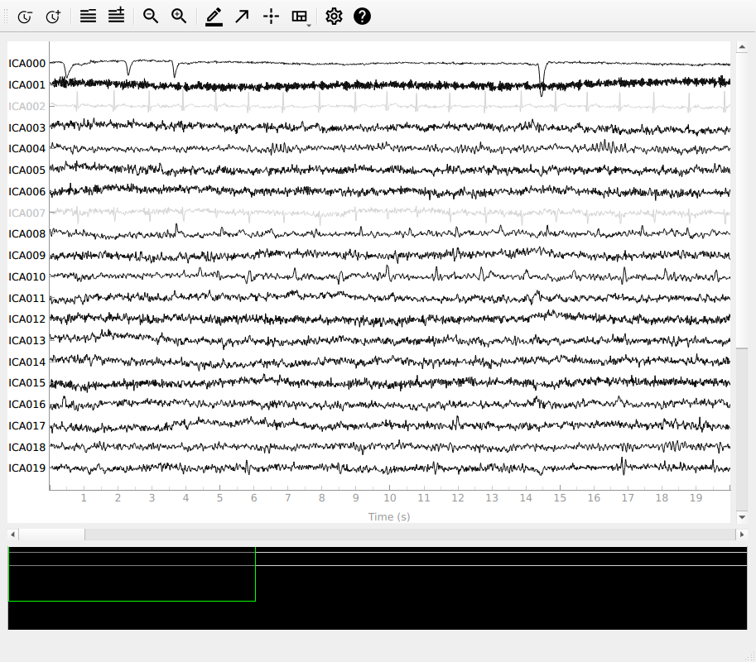
Task: Toggle the crosshair cursor icon
Action: click(271, 17)
